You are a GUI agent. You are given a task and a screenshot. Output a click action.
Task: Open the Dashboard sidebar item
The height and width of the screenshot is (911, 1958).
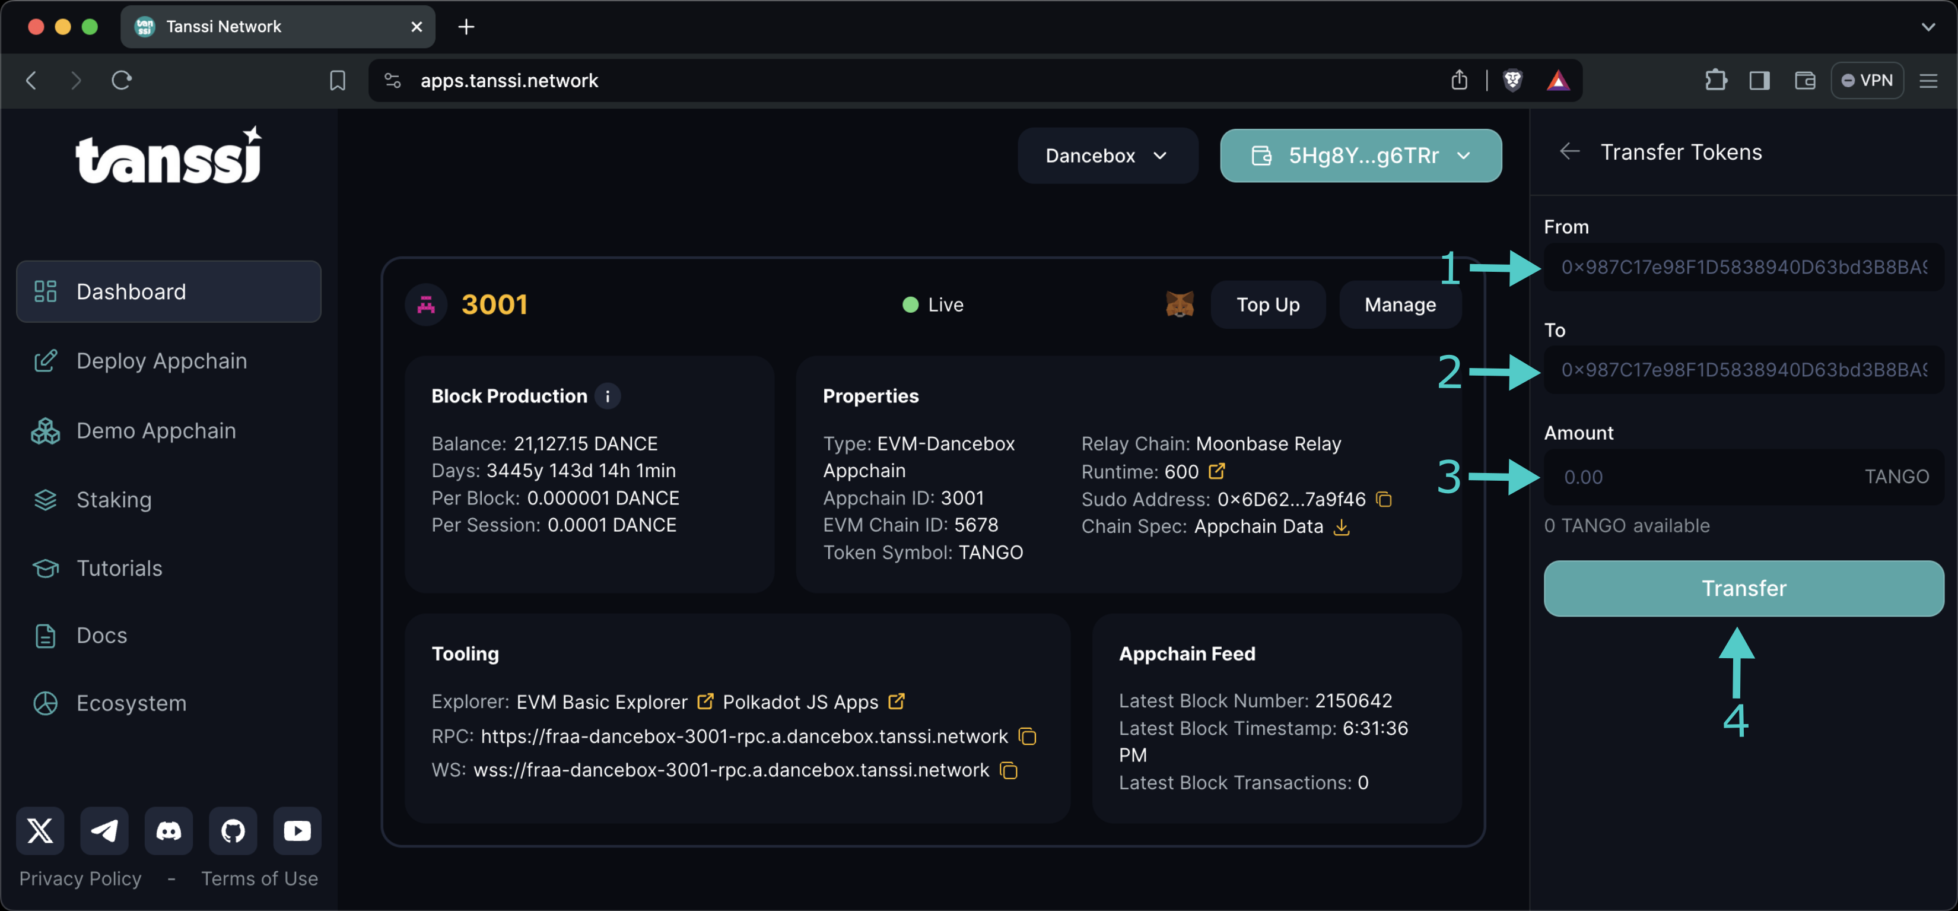[169, 292]
